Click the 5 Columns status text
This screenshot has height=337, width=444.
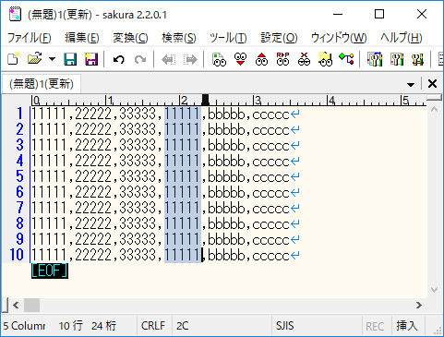(x=24, y=326)
